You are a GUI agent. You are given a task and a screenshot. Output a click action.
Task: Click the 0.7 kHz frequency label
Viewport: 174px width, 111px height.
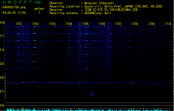click(2, 92)
